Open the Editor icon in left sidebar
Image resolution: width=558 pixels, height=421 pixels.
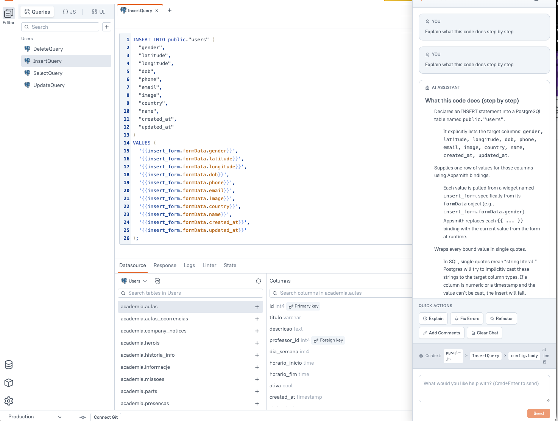[9, 14]
